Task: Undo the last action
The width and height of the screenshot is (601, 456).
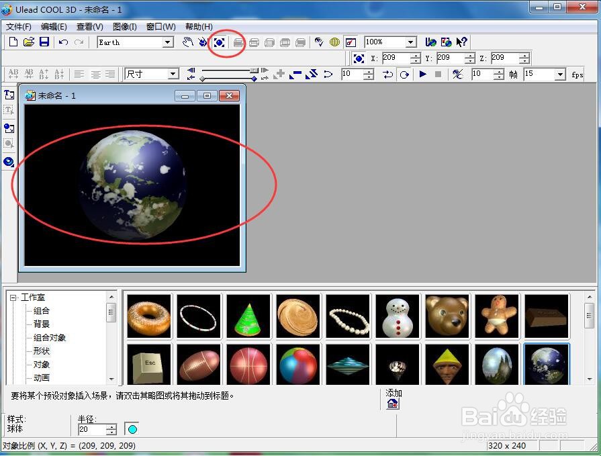Action: [x=64, y=42]
